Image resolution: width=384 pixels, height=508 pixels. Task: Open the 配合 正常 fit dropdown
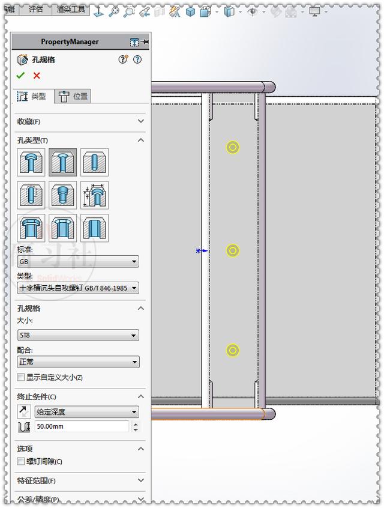click(x=78, y=361)
